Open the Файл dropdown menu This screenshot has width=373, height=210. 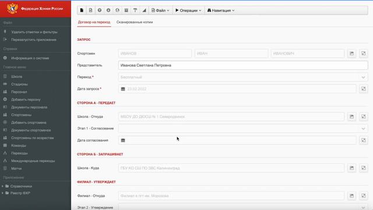[x=161, y=10]
